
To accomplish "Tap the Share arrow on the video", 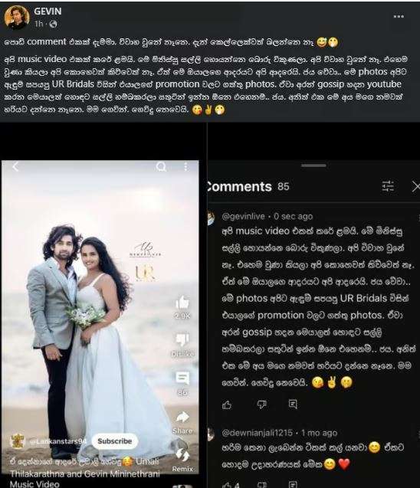I will pyautogui.click(x=182, y=418).
